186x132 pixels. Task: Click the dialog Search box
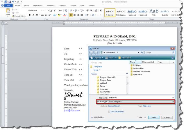tap(160, 53)
